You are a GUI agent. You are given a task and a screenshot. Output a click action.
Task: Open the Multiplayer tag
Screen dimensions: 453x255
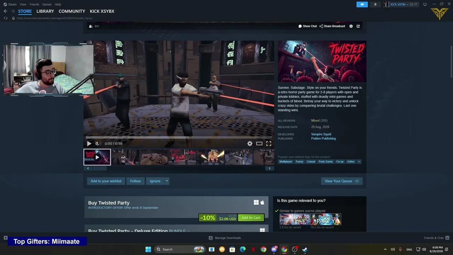[x=286, y=161]
